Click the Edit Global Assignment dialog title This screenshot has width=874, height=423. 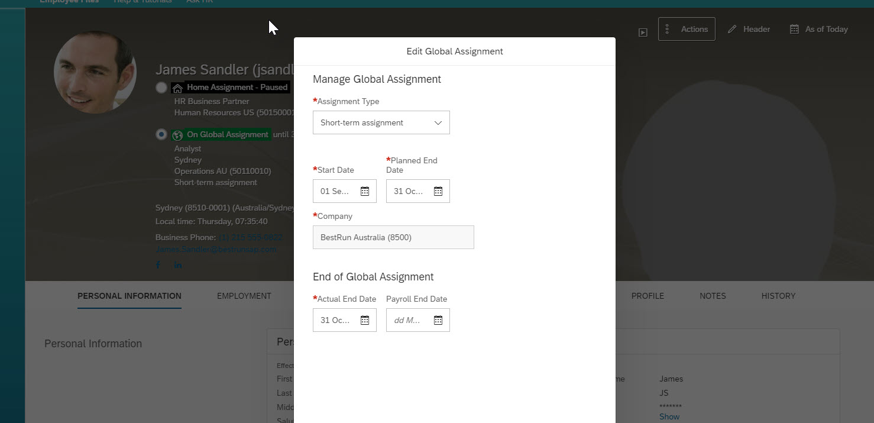coord(455,51)
